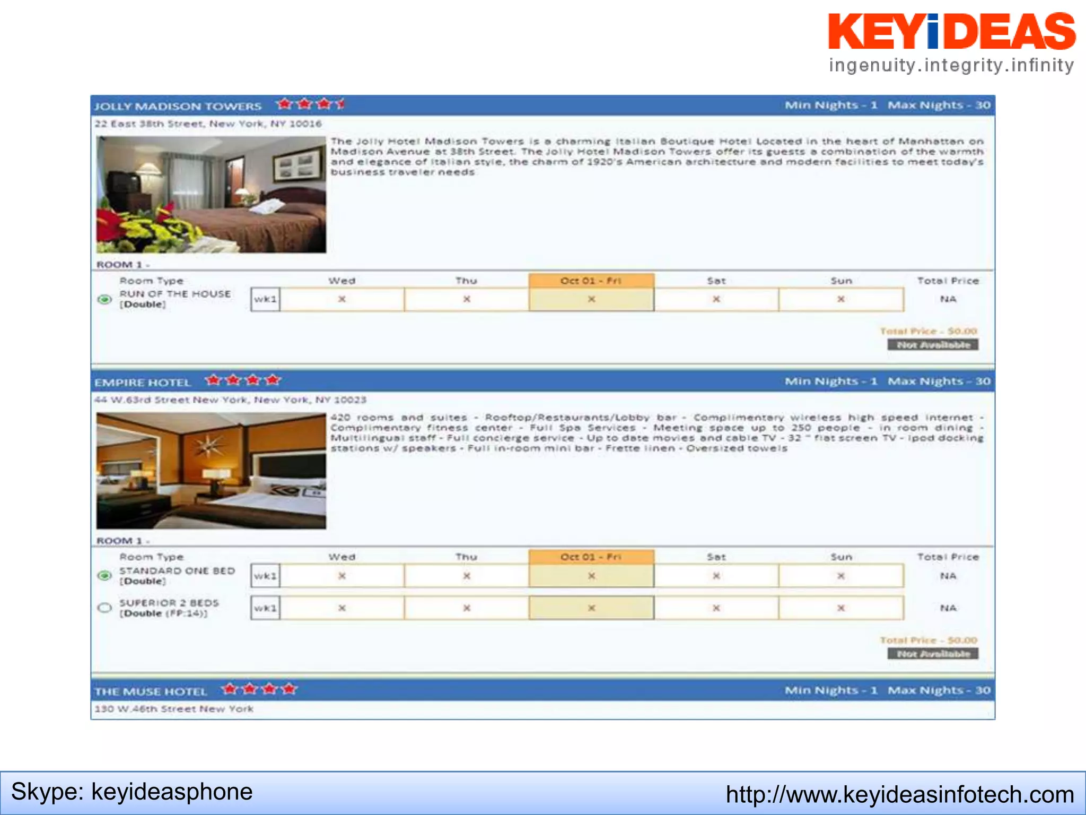Click Sun availability X for RUN OF THE HOUSE

(841, 299)
